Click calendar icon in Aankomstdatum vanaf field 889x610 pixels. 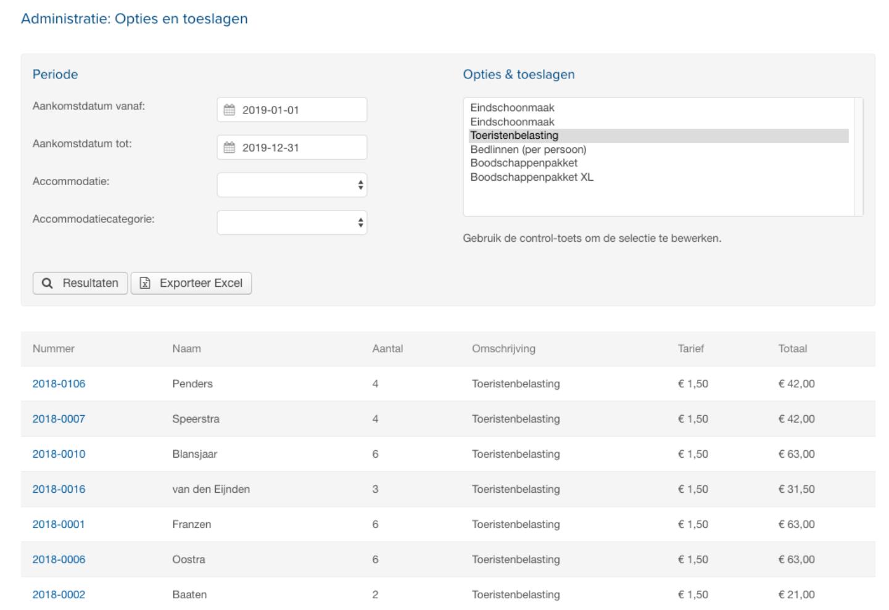[x=229, y=110]
